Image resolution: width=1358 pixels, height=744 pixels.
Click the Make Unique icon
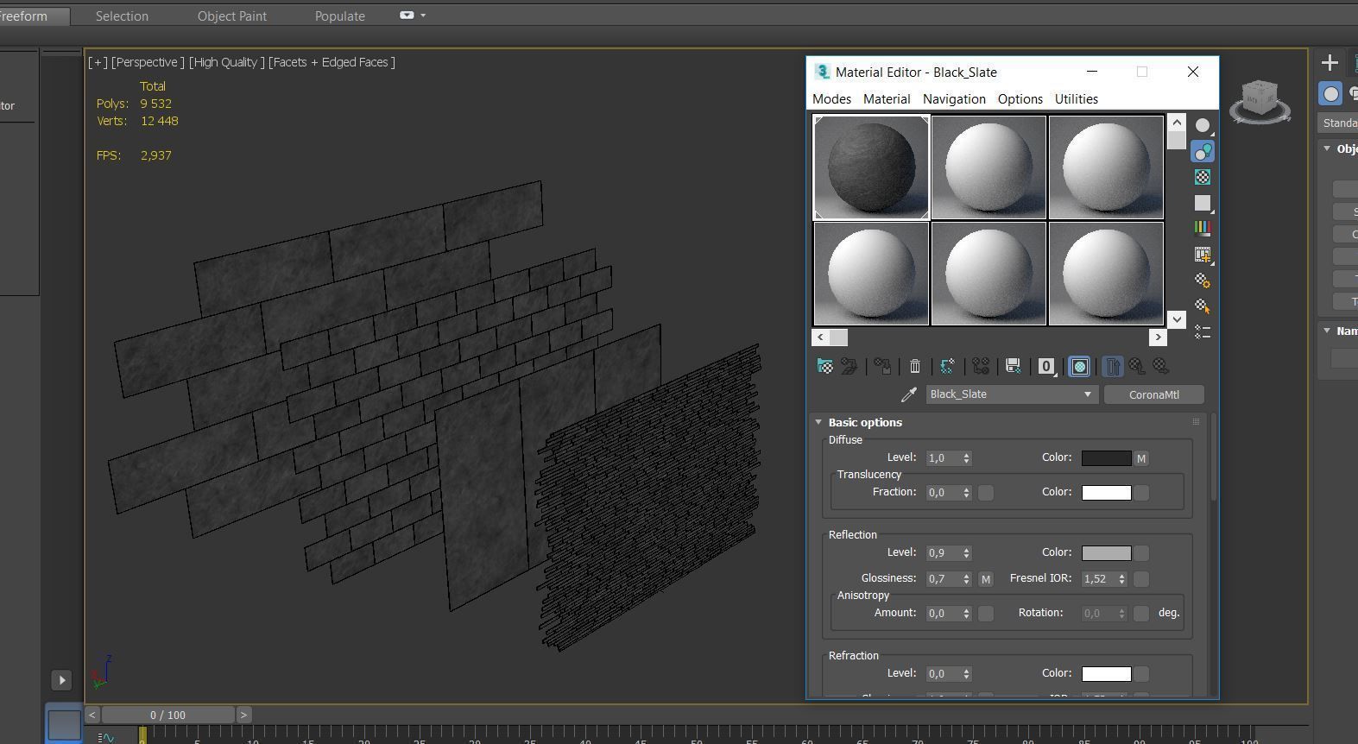point(981,367)
